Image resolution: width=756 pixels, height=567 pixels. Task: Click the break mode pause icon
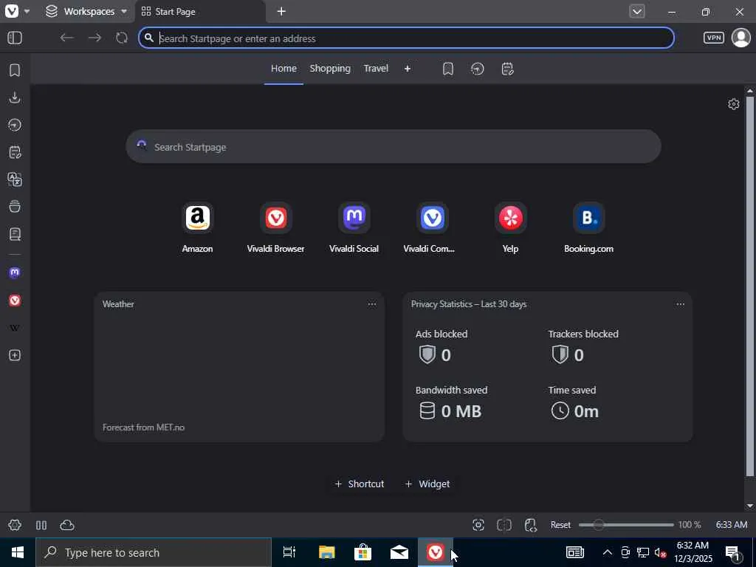41,525
